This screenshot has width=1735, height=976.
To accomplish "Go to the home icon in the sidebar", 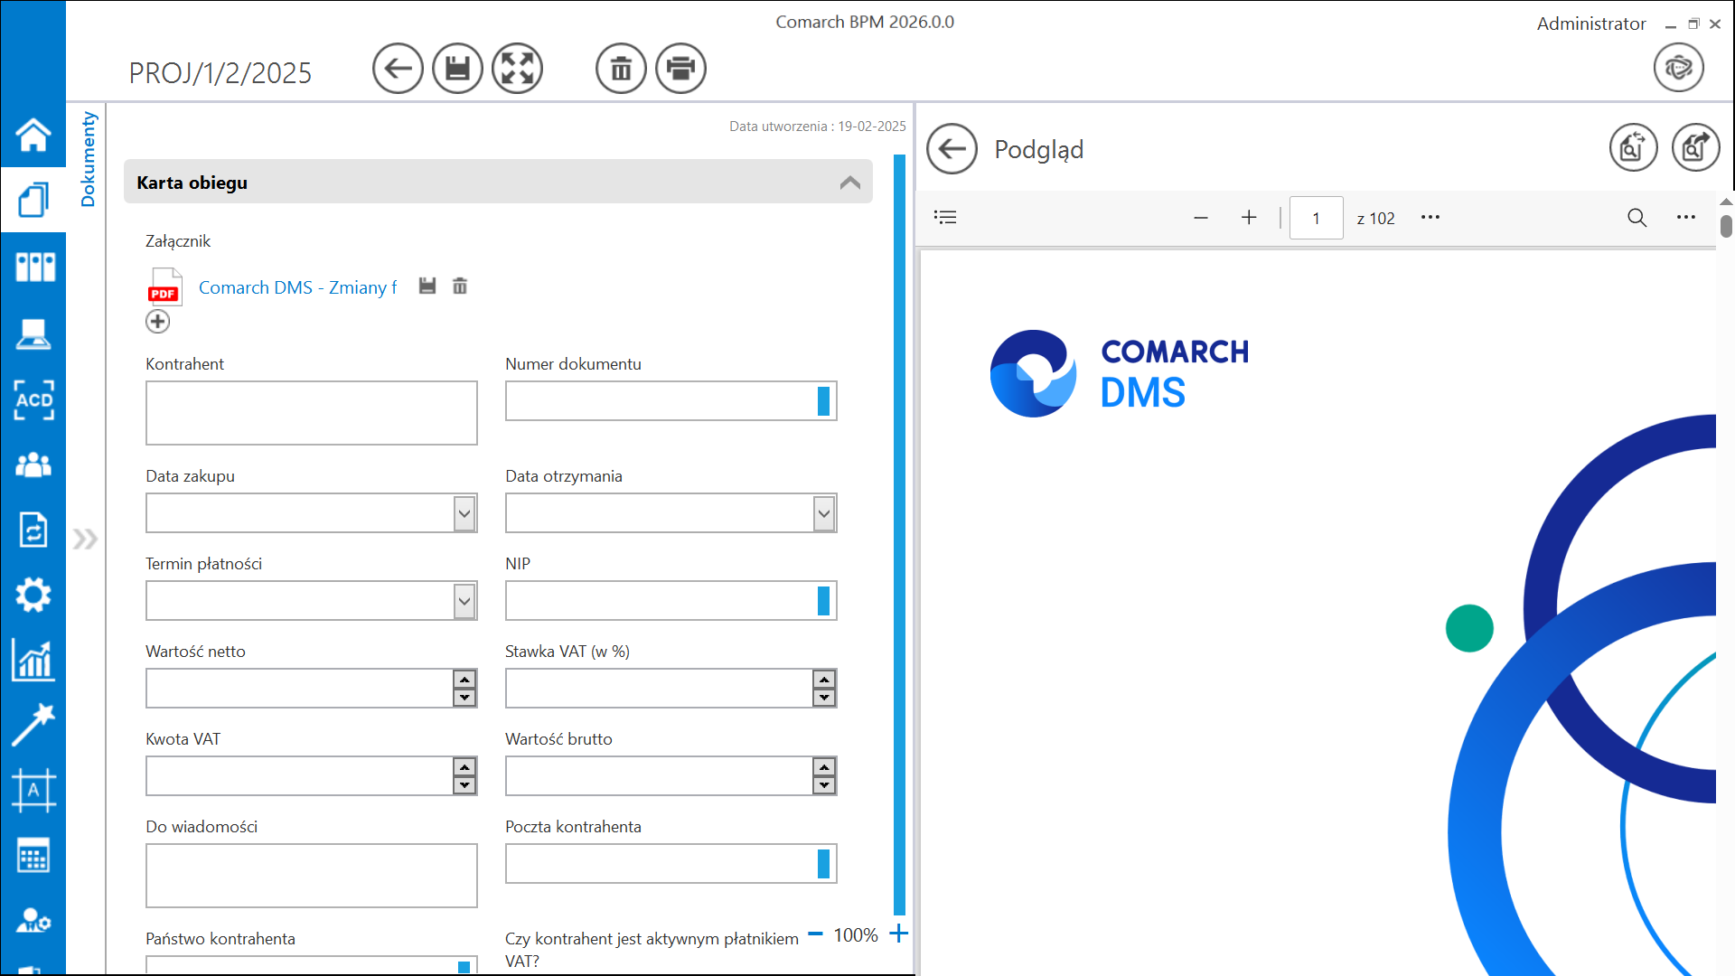I will 33,136.
